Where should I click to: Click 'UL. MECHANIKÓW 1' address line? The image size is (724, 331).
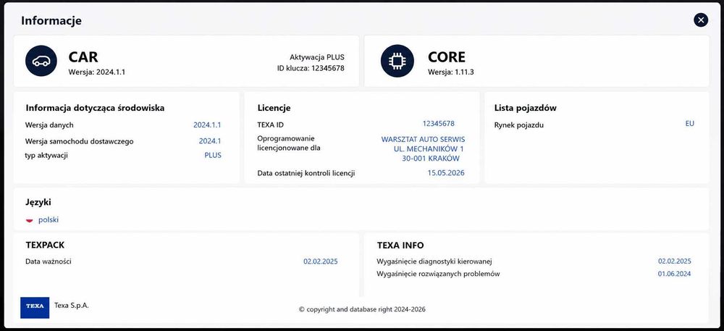click(x=429, y=148)
